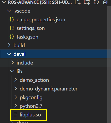Expand the python2.7 folder

16,106
